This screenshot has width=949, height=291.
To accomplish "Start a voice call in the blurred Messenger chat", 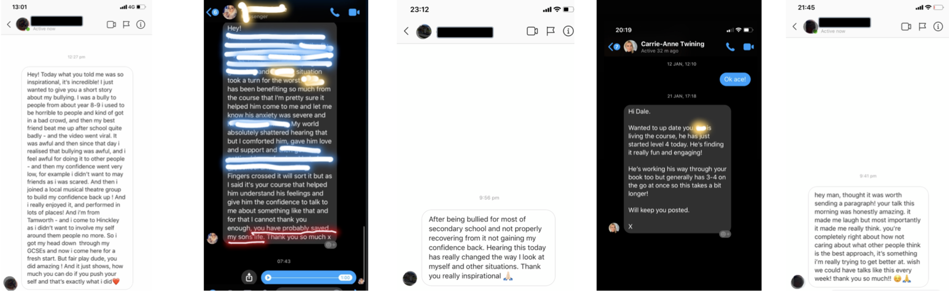I will coord(334,12).
